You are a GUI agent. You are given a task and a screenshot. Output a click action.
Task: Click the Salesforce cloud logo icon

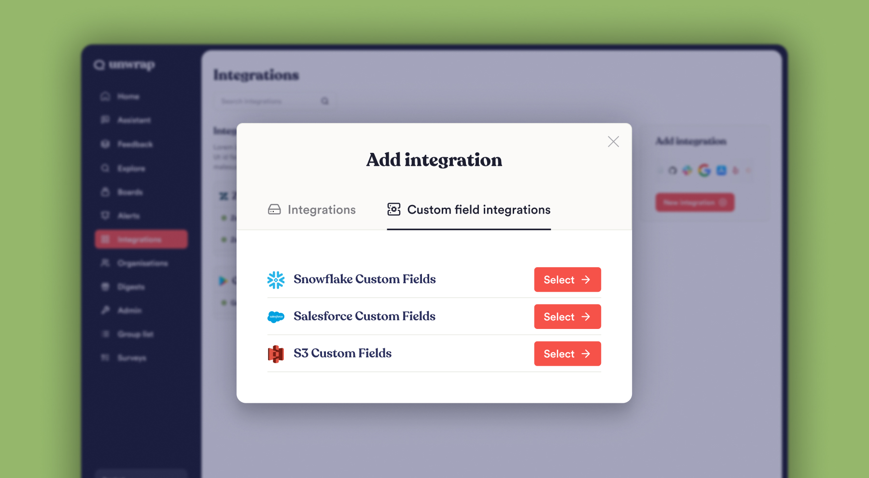(x=276, y=317)
